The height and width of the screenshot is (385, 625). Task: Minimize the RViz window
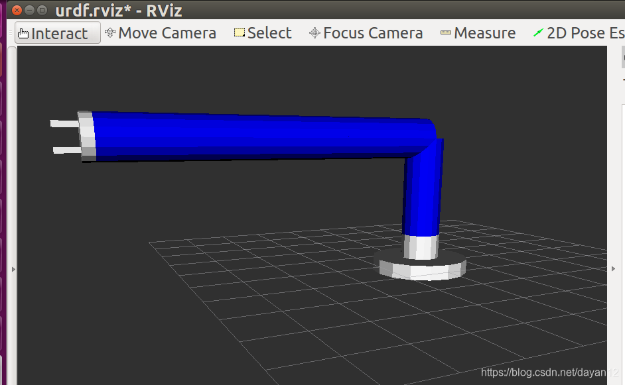[x=29, y=10]
